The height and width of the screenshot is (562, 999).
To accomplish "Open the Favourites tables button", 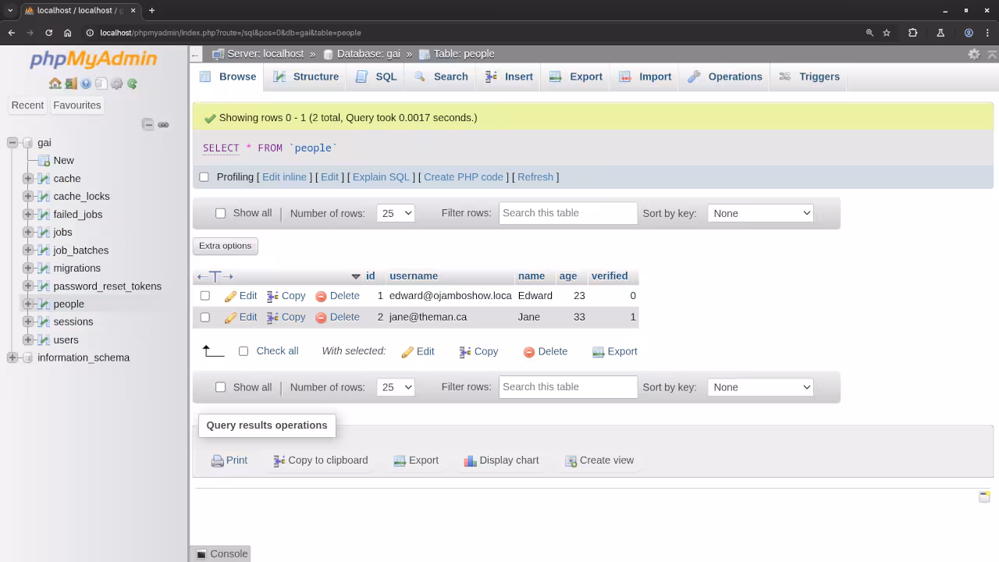I will [77, 105].
